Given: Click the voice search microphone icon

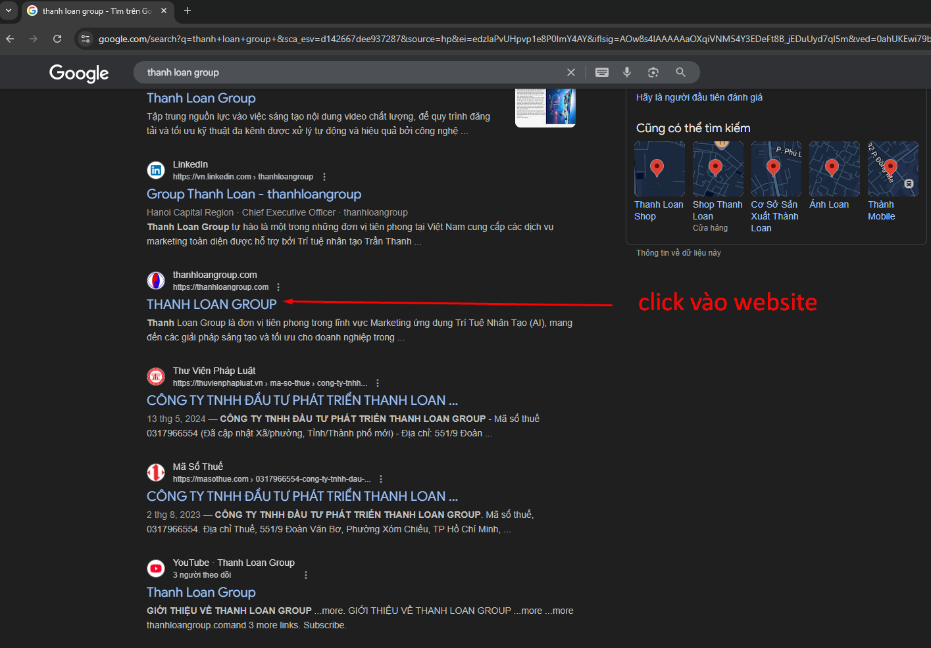Looking at the screenshot, I should tap(627, 72).
